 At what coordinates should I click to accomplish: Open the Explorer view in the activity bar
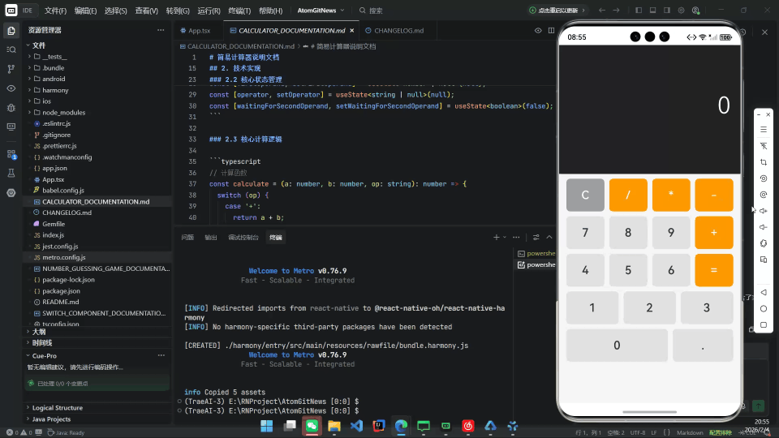pos(11,31)
